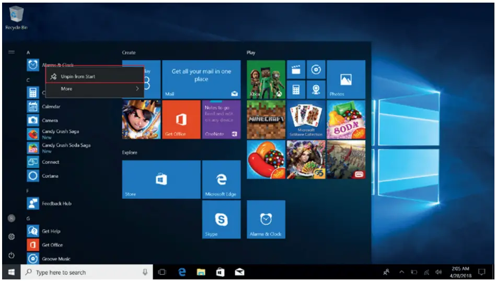Launch Feedback Hub from app list
This screenshot has width=496, height=281.
pos(56,204)
